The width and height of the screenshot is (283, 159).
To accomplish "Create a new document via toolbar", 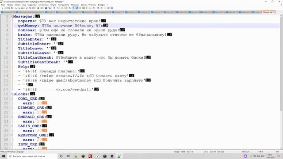I will [x=2, y=8].
